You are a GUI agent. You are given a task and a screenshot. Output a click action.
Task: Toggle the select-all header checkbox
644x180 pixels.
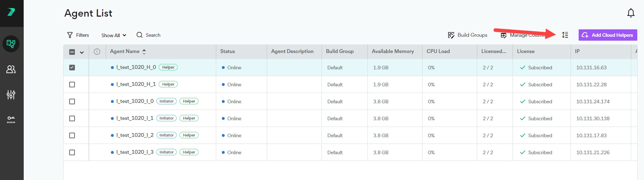72,52
